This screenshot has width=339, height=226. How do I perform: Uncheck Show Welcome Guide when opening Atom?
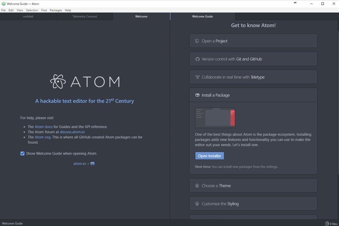(x=22, y=153)
